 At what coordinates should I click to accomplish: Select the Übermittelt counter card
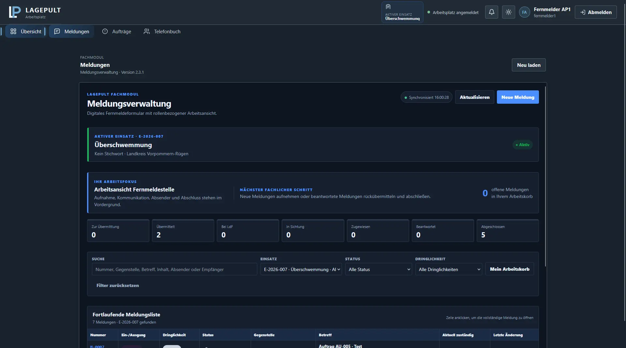pos(183,231)
